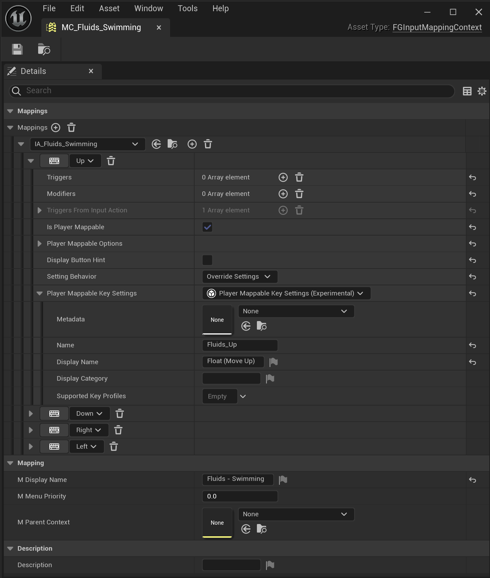Click the M Parent Context None thumbnail
This screenshot has width=490, height=578.
pos(217,523)
